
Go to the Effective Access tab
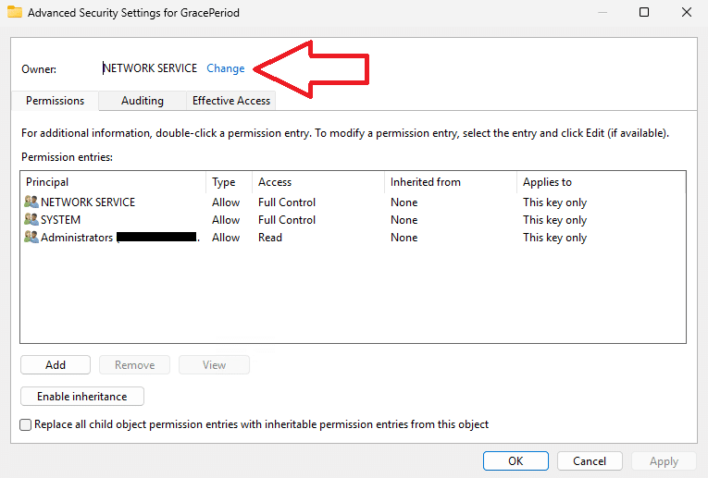(231, 101)
